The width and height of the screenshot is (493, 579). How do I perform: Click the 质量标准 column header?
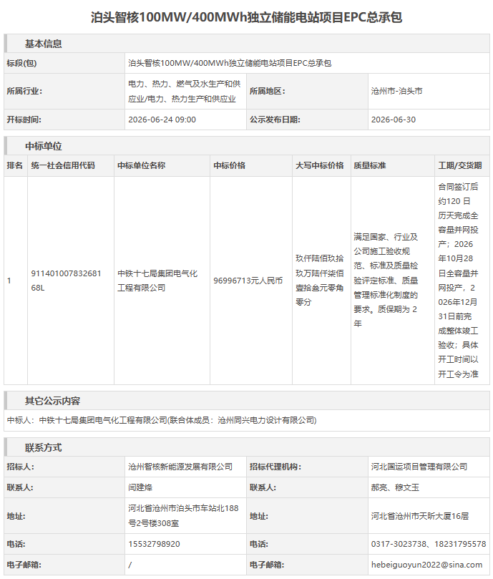pos(370,165)
